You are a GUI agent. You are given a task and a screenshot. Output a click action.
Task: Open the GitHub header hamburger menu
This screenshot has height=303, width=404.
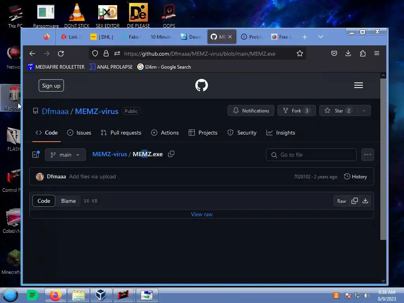coord(358,85)
